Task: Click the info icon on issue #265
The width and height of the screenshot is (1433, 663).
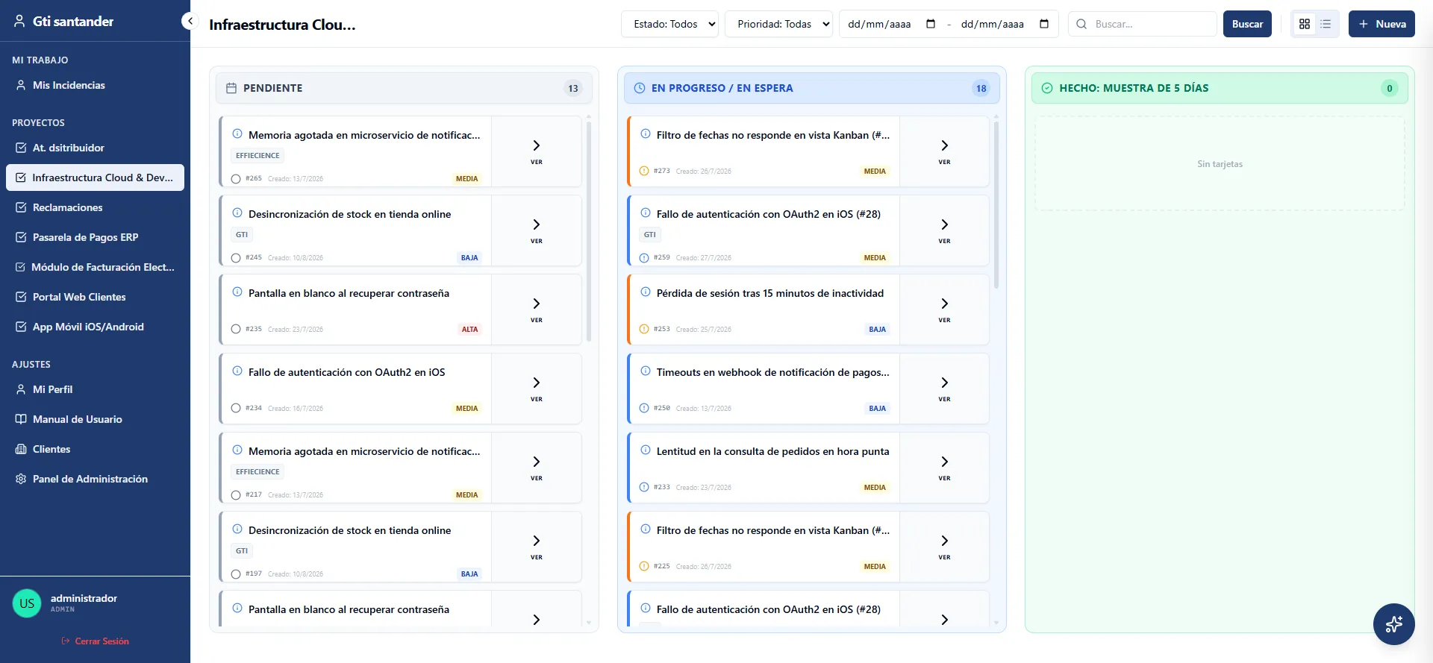Action: coord(237,134)
